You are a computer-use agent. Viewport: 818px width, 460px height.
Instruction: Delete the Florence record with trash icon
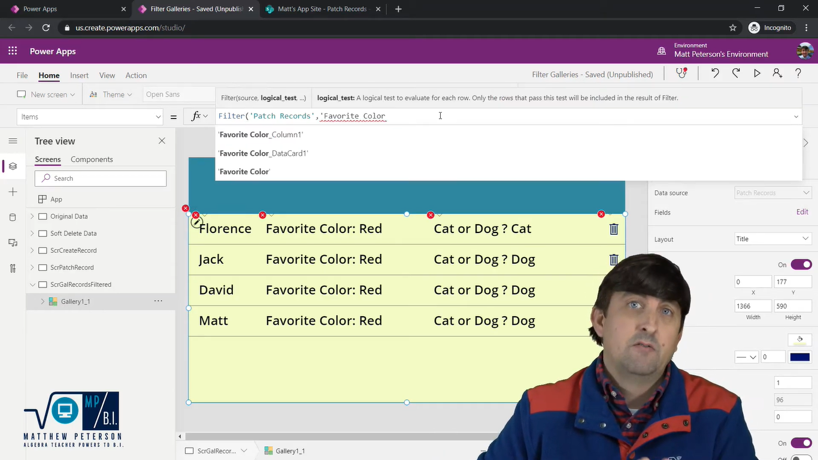614,229
